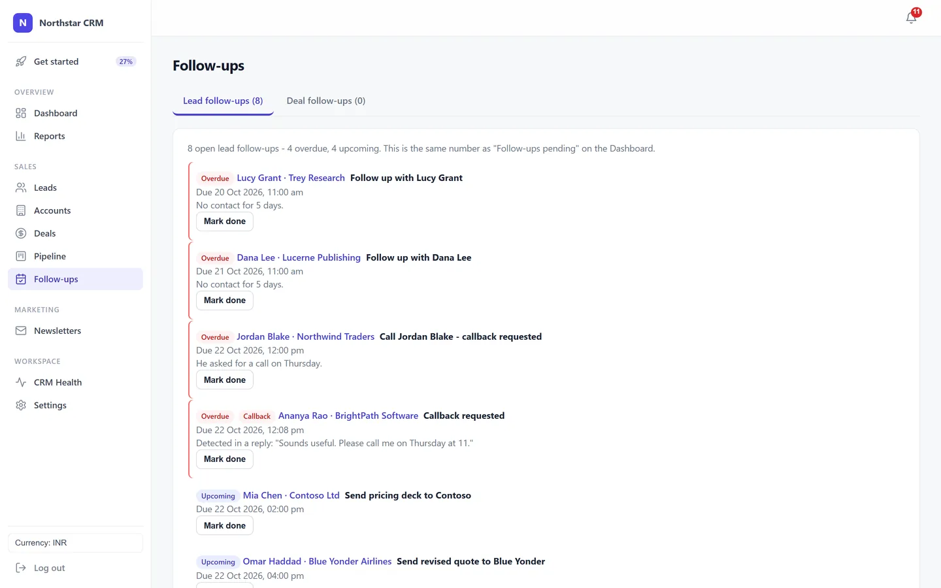Open the notifications bell
941x588 pixels.
pos(912,18)
